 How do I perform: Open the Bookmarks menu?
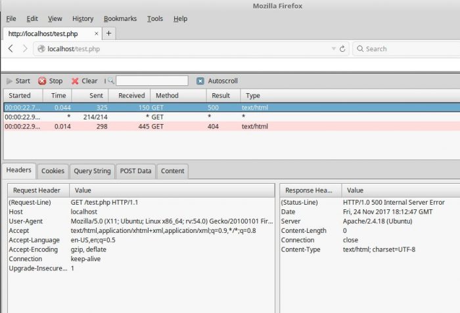click(120, 19)
